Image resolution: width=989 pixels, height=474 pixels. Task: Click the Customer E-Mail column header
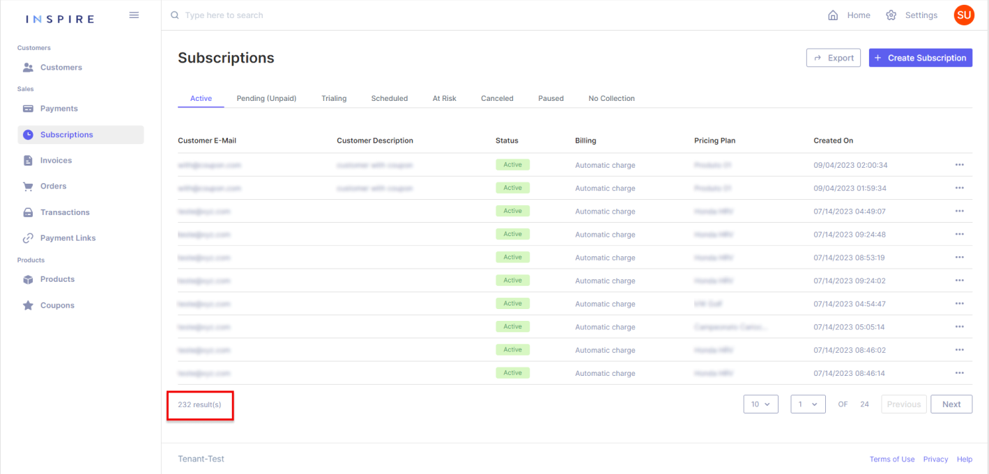tap(207, 141)
